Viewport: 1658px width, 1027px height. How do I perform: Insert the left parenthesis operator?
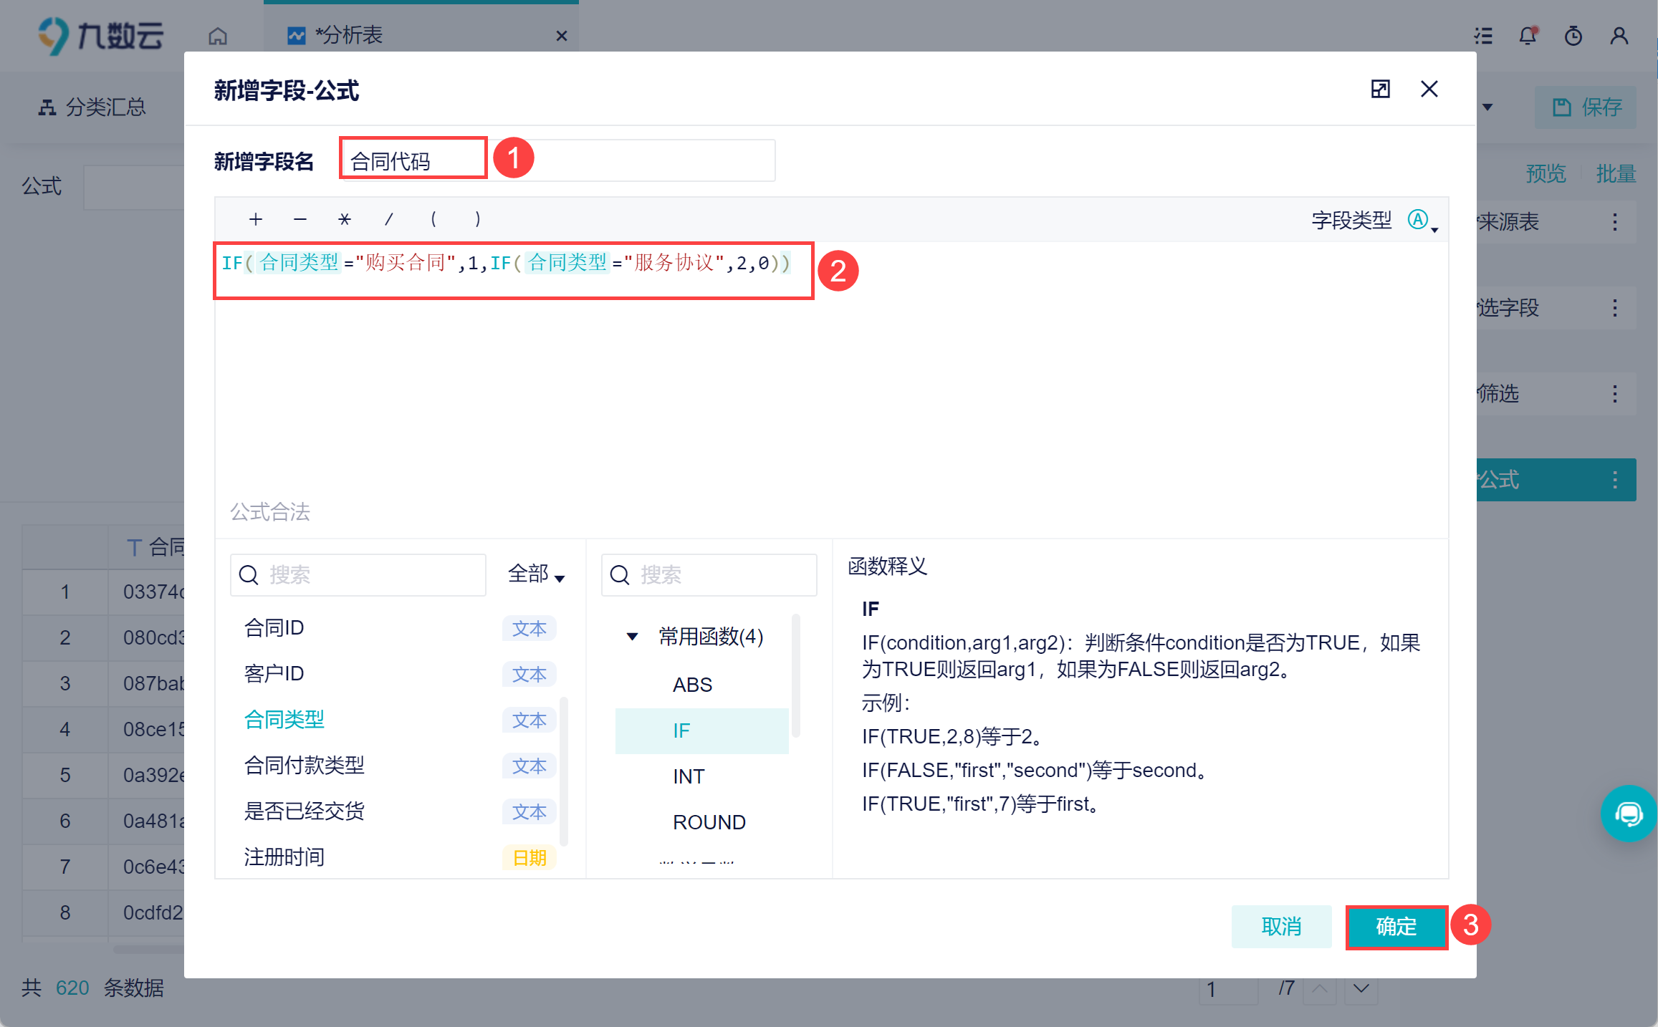[x=433, y=219]
